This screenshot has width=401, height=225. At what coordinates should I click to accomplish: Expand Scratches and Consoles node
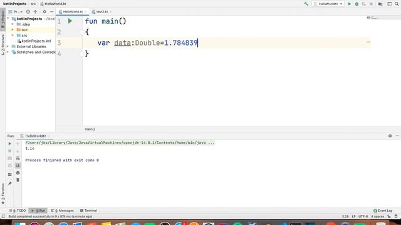8,52
